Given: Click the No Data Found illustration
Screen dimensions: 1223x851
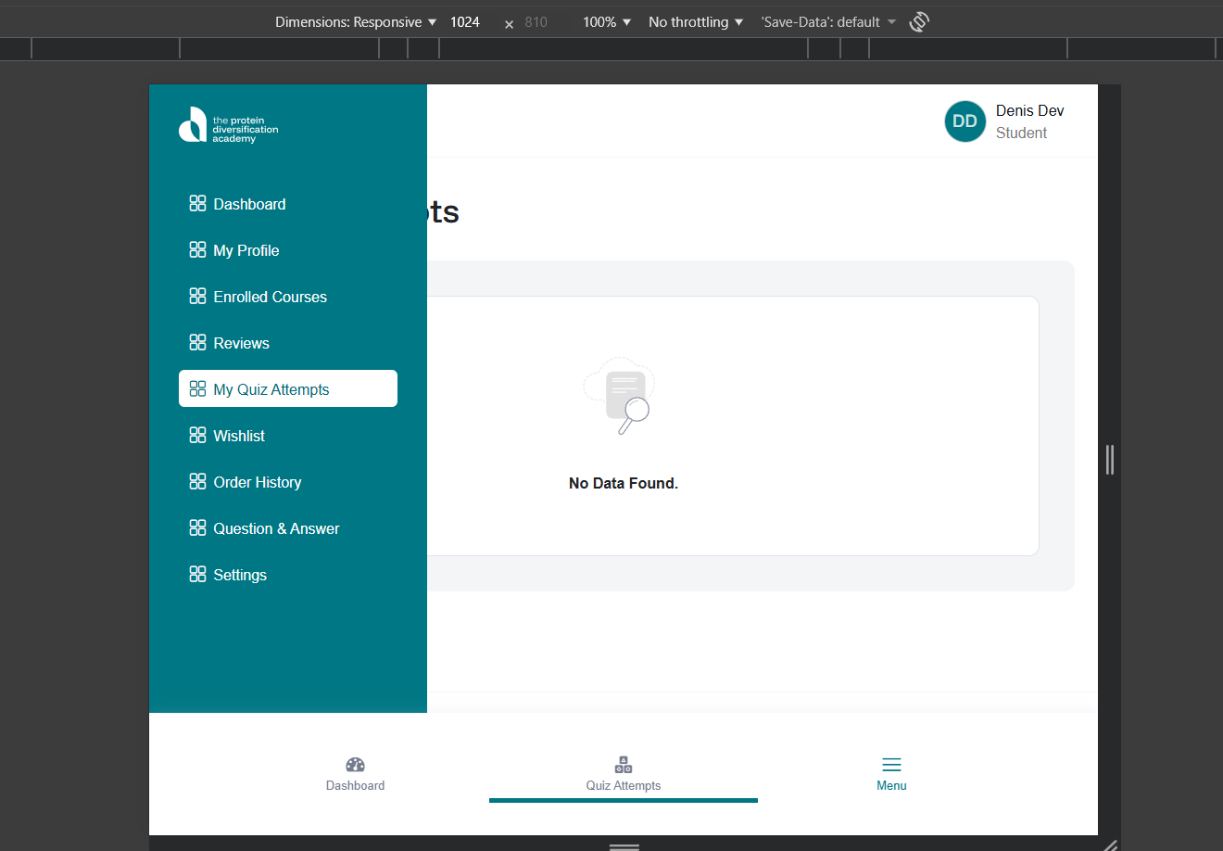Looking at the screenshot, I should 619,396.
